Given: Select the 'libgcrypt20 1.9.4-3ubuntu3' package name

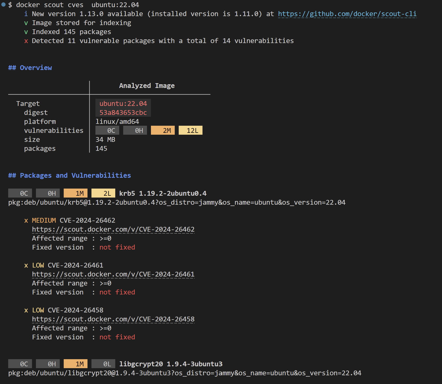Looking at the screenshot, I should click(x=171, y=364).
